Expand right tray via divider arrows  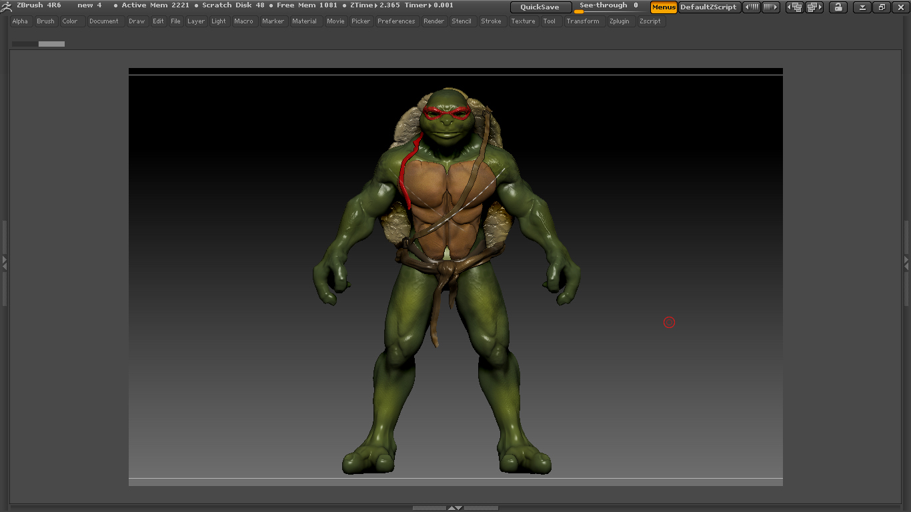point(906,263)
